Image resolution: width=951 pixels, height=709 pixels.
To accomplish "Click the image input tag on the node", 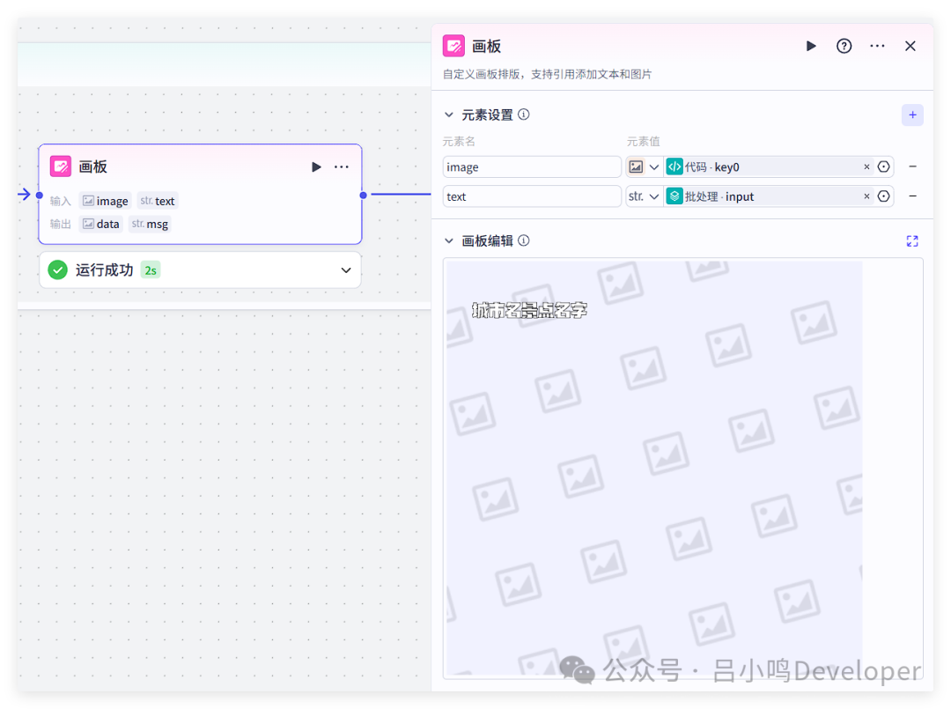I will click(106, 201).
